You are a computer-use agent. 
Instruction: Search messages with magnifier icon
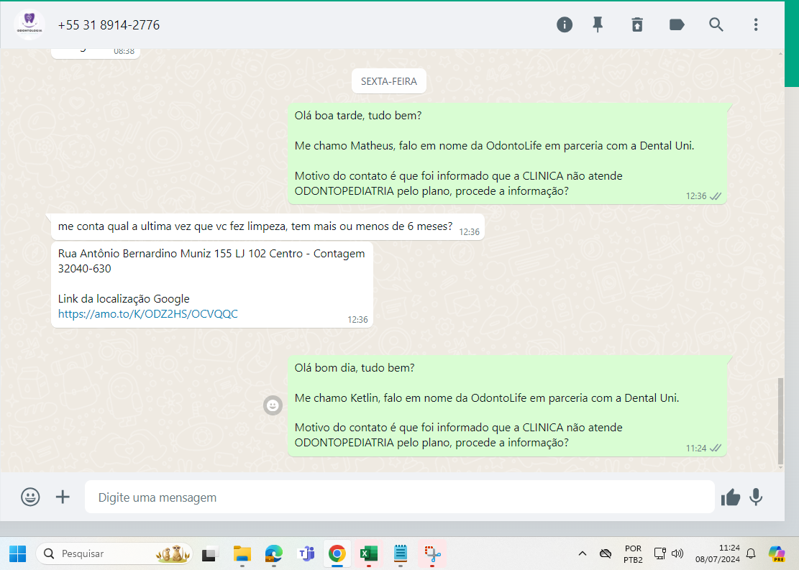716,24
